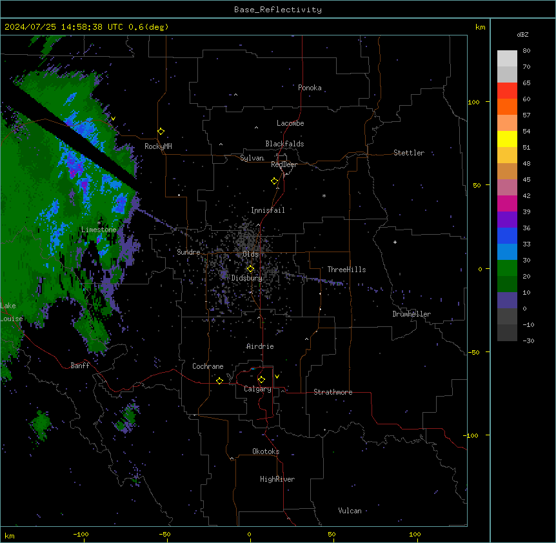Click the red 65 dBZ legend swatch
556x543 pixels.
[507, 90]
